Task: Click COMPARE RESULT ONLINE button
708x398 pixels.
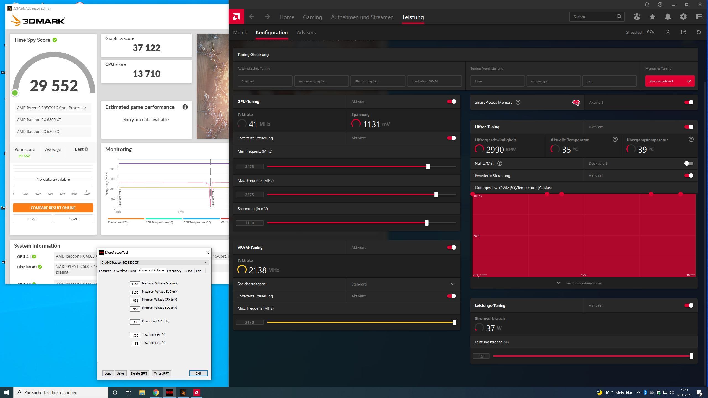Action: 53,208
